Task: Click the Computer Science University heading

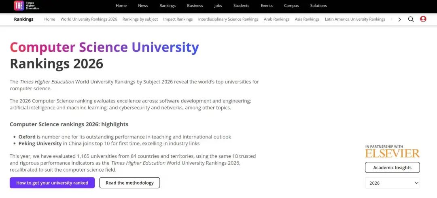Action: (x=104, y=47)
